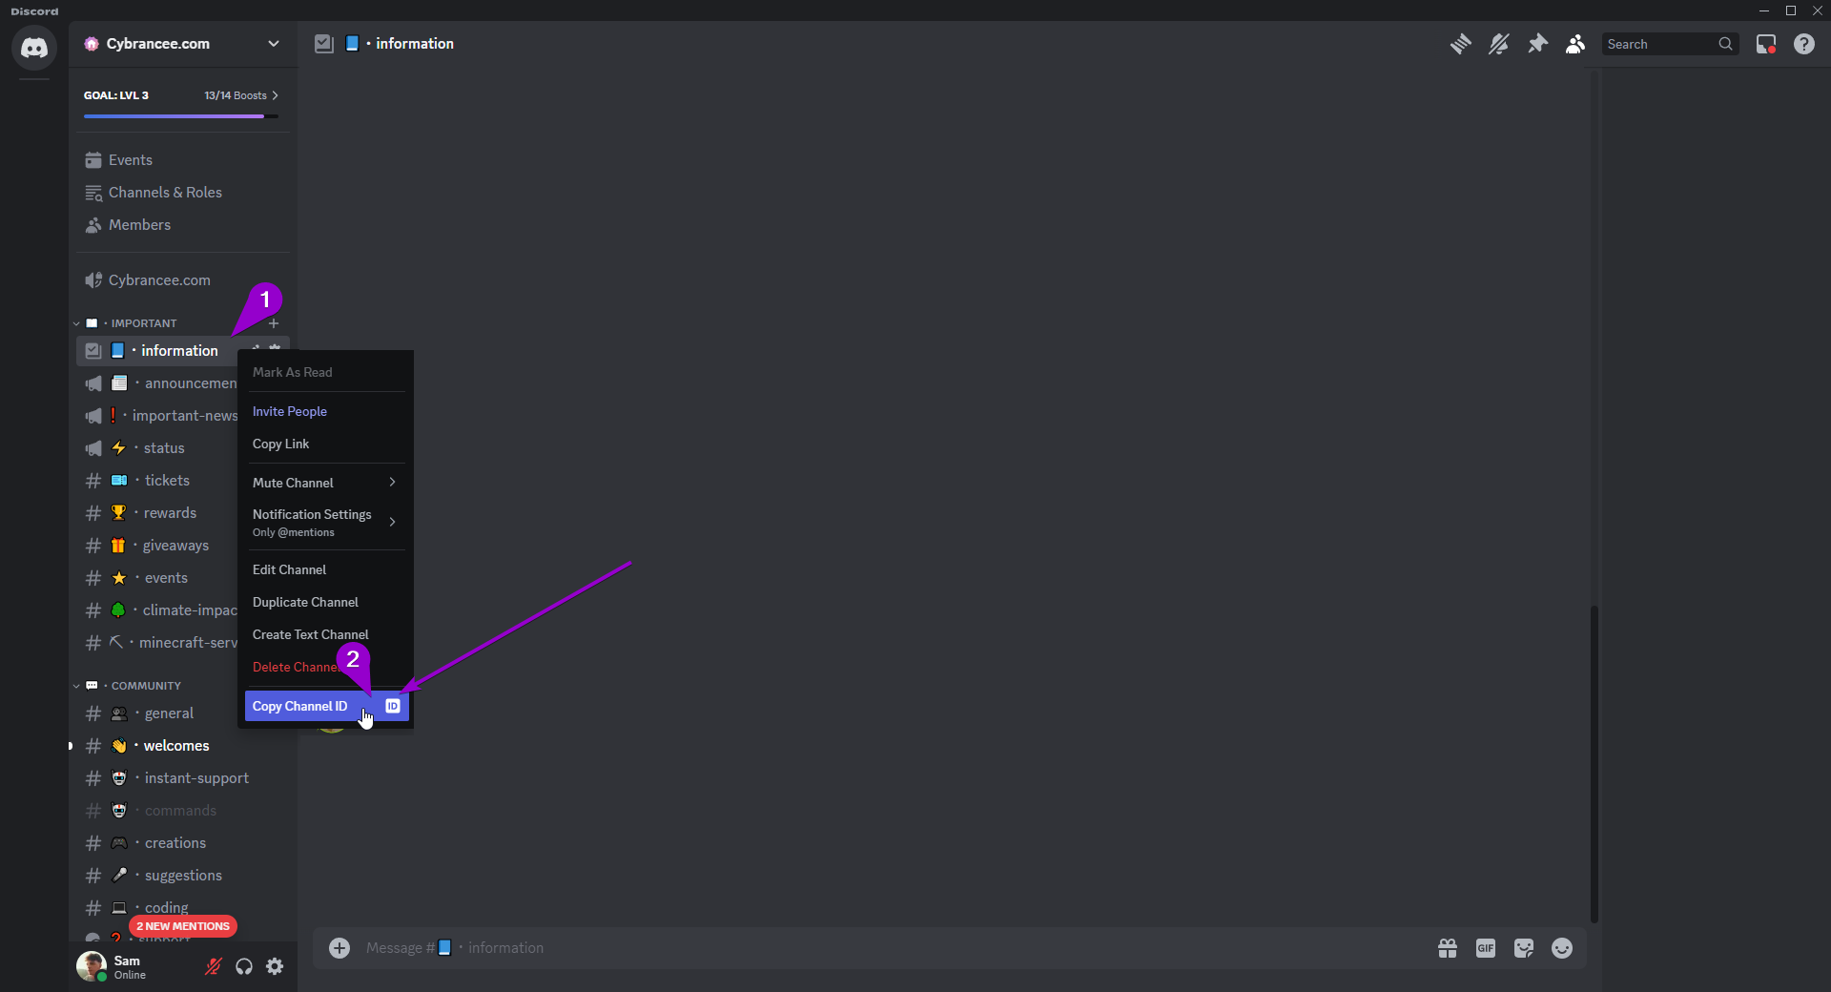The image size is (1831, 992).
Task: Open Discord help
Action: [1804, 44]
